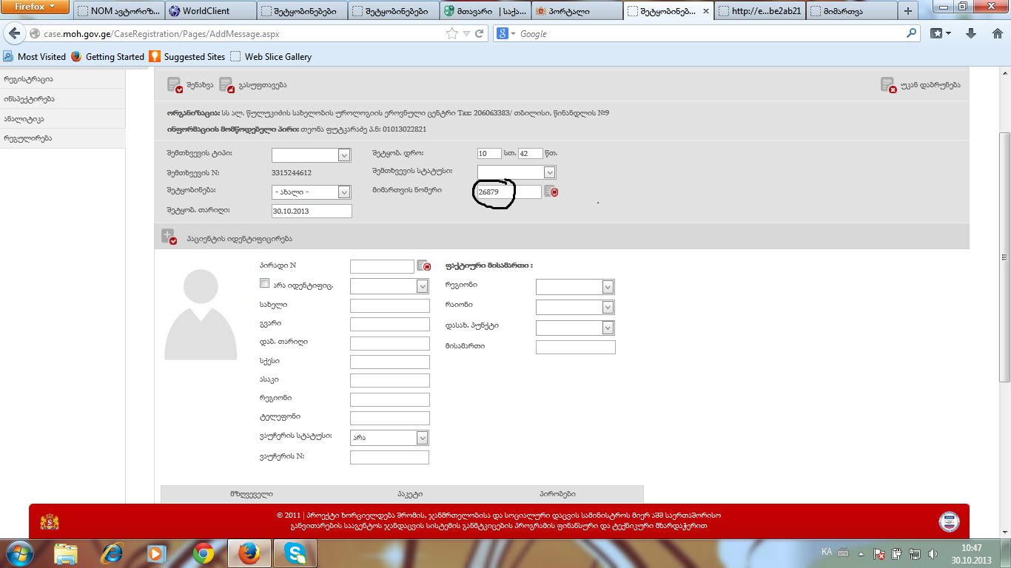
Task: Click the პაციენტის იდენტიფიცირება plus icon
Action: [169, 237]
